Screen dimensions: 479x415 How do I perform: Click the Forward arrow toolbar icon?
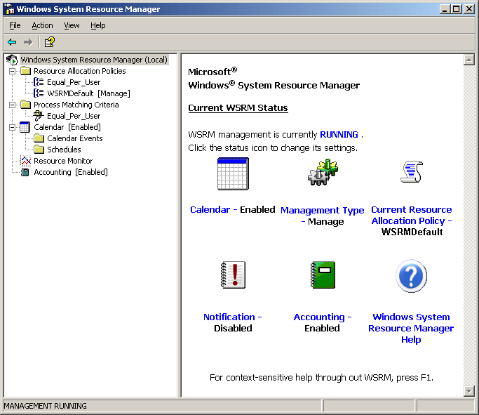pyautogui.click(x=28, y=42)
